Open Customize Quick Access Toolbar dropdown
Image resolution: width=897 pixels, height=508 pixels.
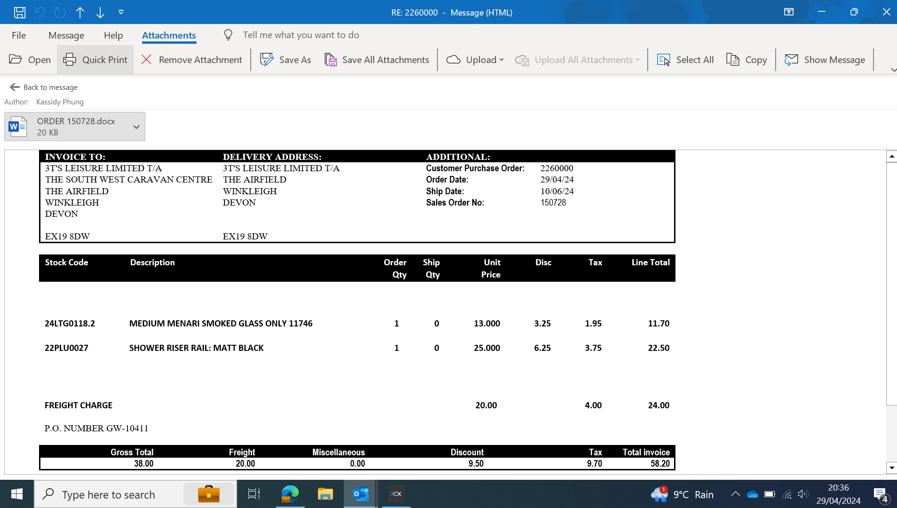121,12
